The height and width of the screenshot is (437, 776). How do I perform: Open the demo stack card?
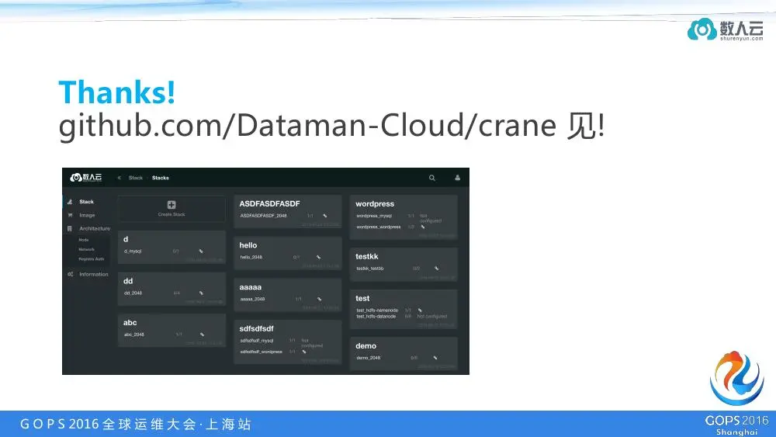(x=404, y=353)
